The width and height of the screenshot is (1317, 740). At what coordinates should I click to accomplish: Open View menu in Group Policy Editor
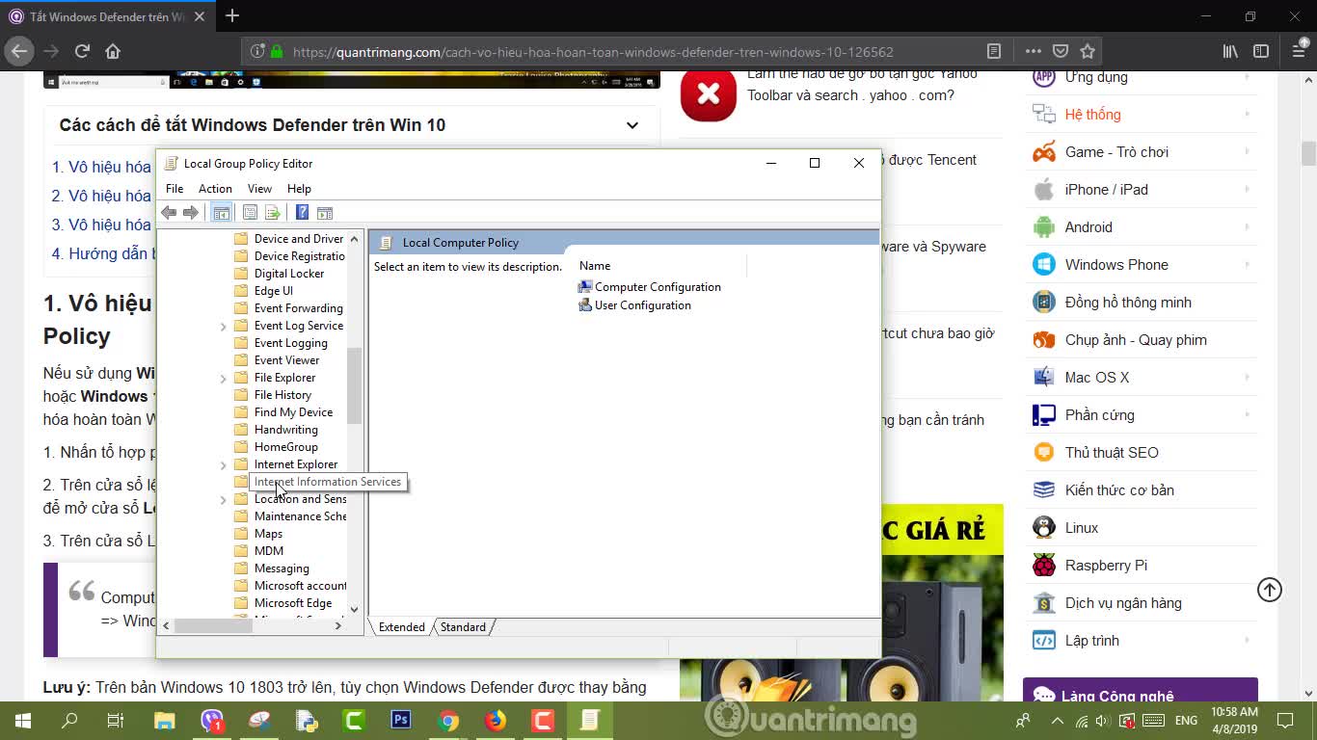[x=259, y=189]
